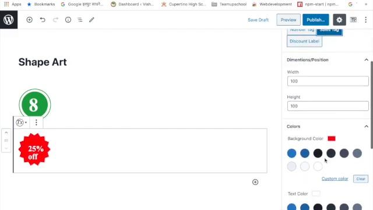This screenshot has width=373, height=210.
Task: Pick the dark navy background swatch
Action: [331, 153]
